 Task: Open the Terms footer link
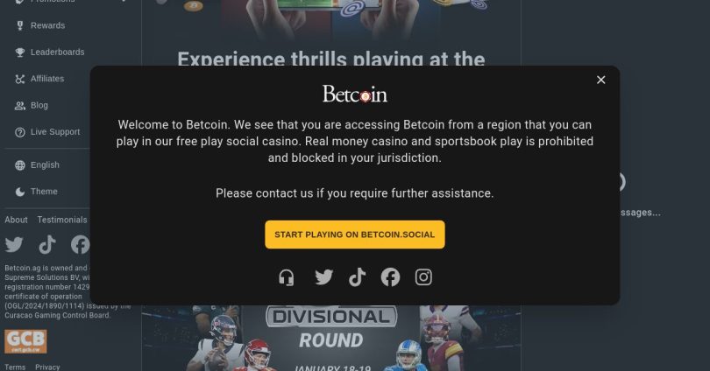click(15, 367)
